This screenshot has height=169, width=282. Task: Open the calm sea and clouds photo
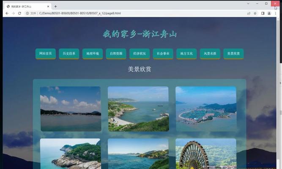(71, 109)
